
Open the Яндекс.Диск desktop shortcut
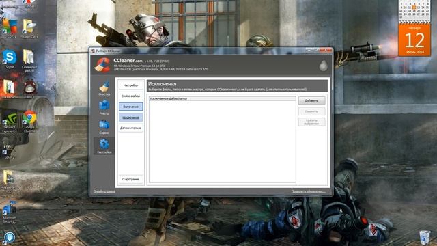[29, 29]
